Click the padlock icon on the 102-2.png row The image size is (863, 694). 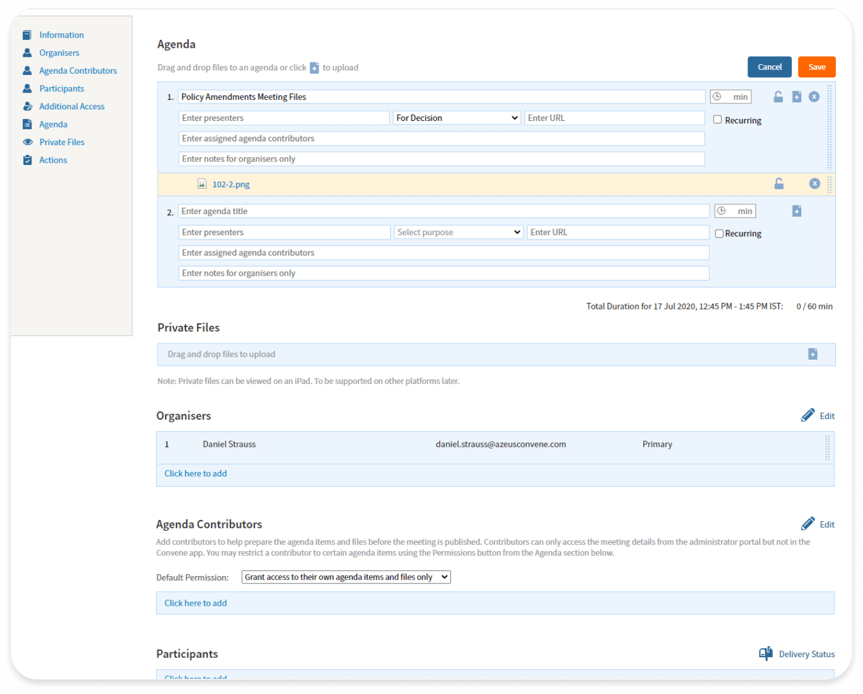pos(779,184)
